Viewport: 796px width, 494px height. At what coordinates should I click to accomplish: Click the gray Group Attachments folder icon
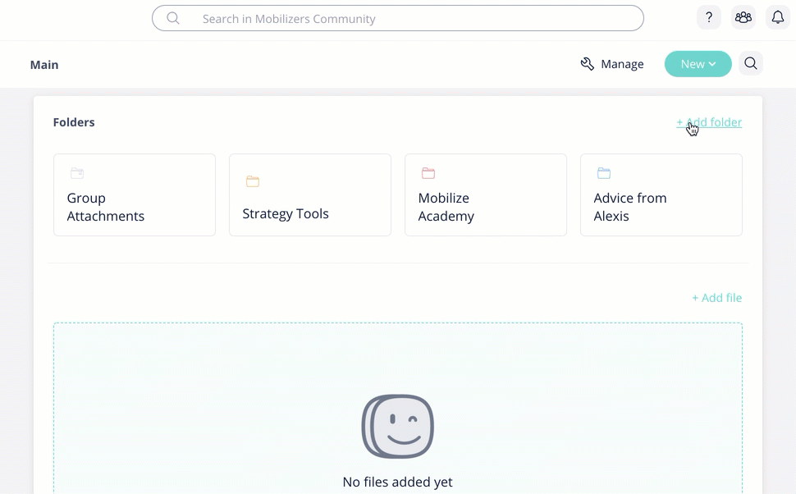(x=77, y=173)
